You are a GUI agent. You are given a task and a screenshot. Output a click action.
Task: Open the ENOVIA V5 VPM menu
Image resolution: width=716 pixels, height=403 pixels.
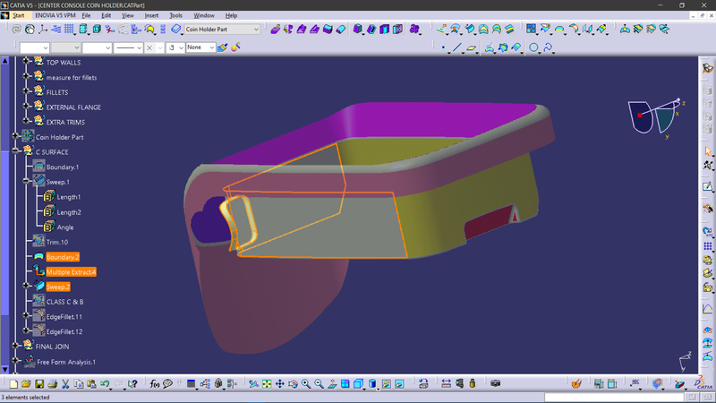pos(55,15)
